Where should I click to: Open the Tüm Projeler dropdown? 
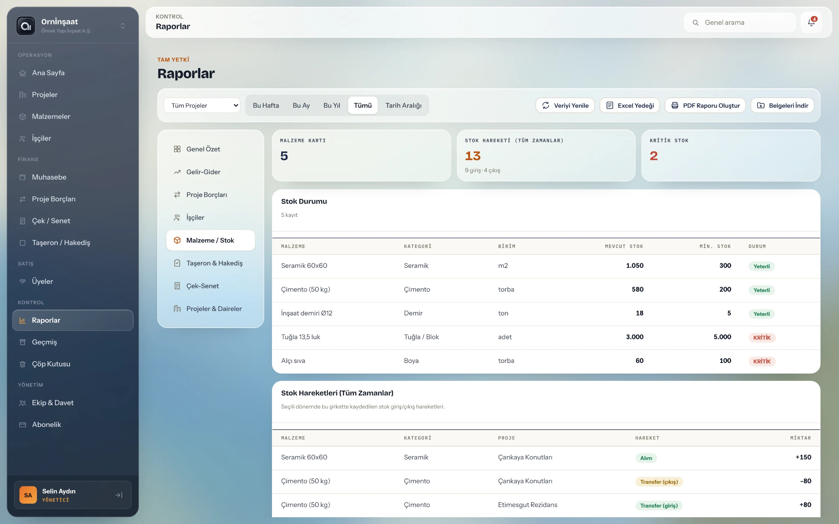pos(202,105)
